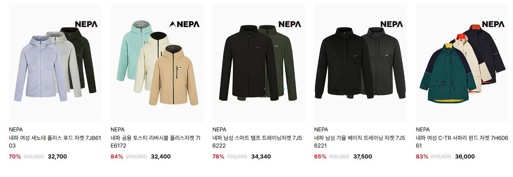The height and width of the screenshot is (177, 513).
Task: Open the product title ending in 7J56221
Action: point(359,142)
